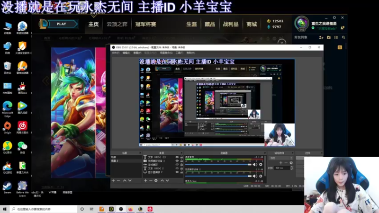Open Windows Start menu

(5, 209)
